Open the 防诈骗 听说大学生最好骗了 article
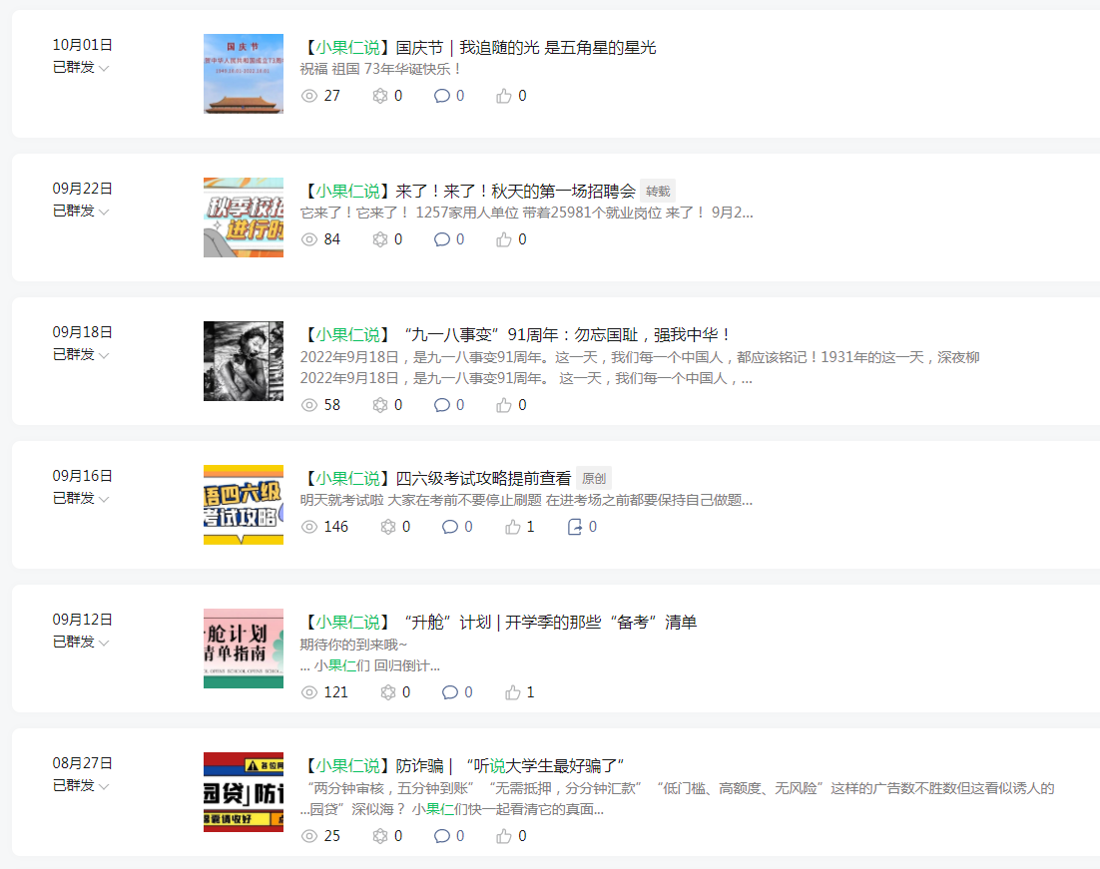1100x869 pixels. pyautogui.click(x=463, y=766)
